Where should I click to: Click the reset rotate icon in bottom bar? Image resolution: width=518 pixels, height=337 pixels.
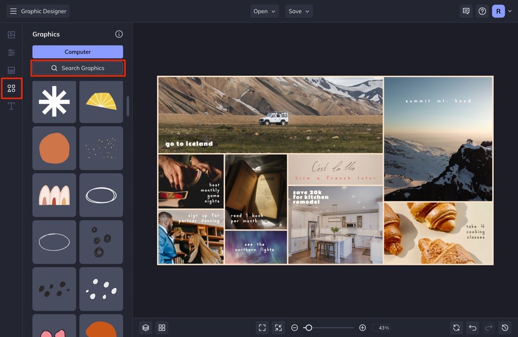(456, 328)
